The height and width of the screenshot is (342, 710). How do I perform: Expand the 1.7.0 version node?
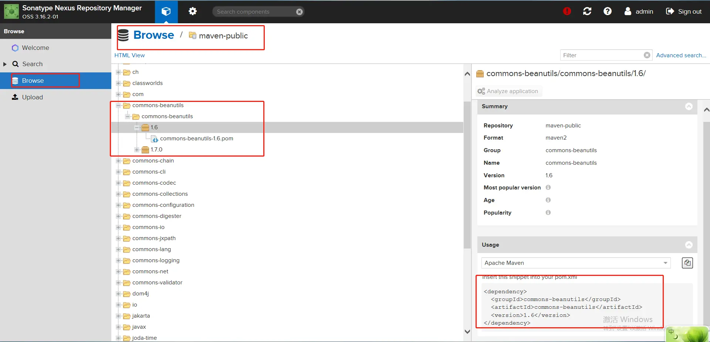pyautogui.click(x=137, y=150)
